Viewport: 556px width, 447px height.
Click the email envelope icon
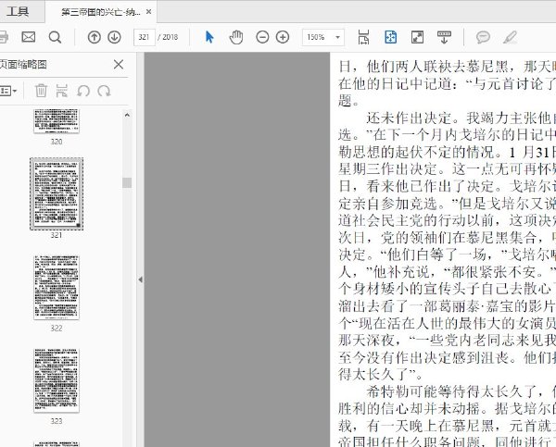[x=29, y=37]
